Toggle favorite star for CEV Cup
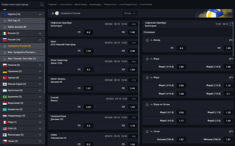 point(4,21)
